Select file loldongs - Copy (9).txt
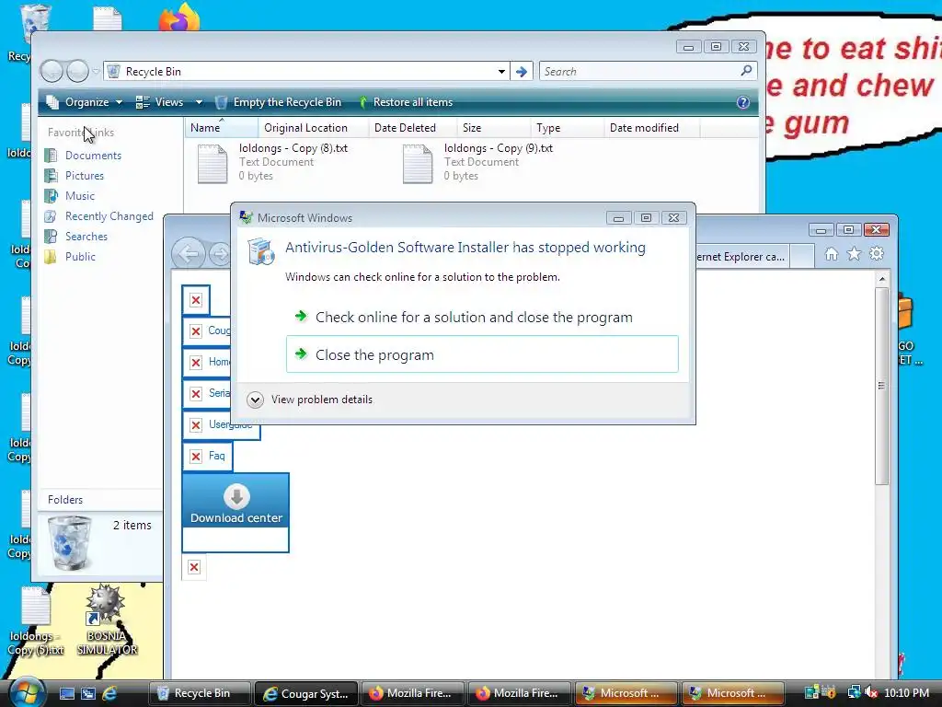The image size is (942, 707). 478,162
